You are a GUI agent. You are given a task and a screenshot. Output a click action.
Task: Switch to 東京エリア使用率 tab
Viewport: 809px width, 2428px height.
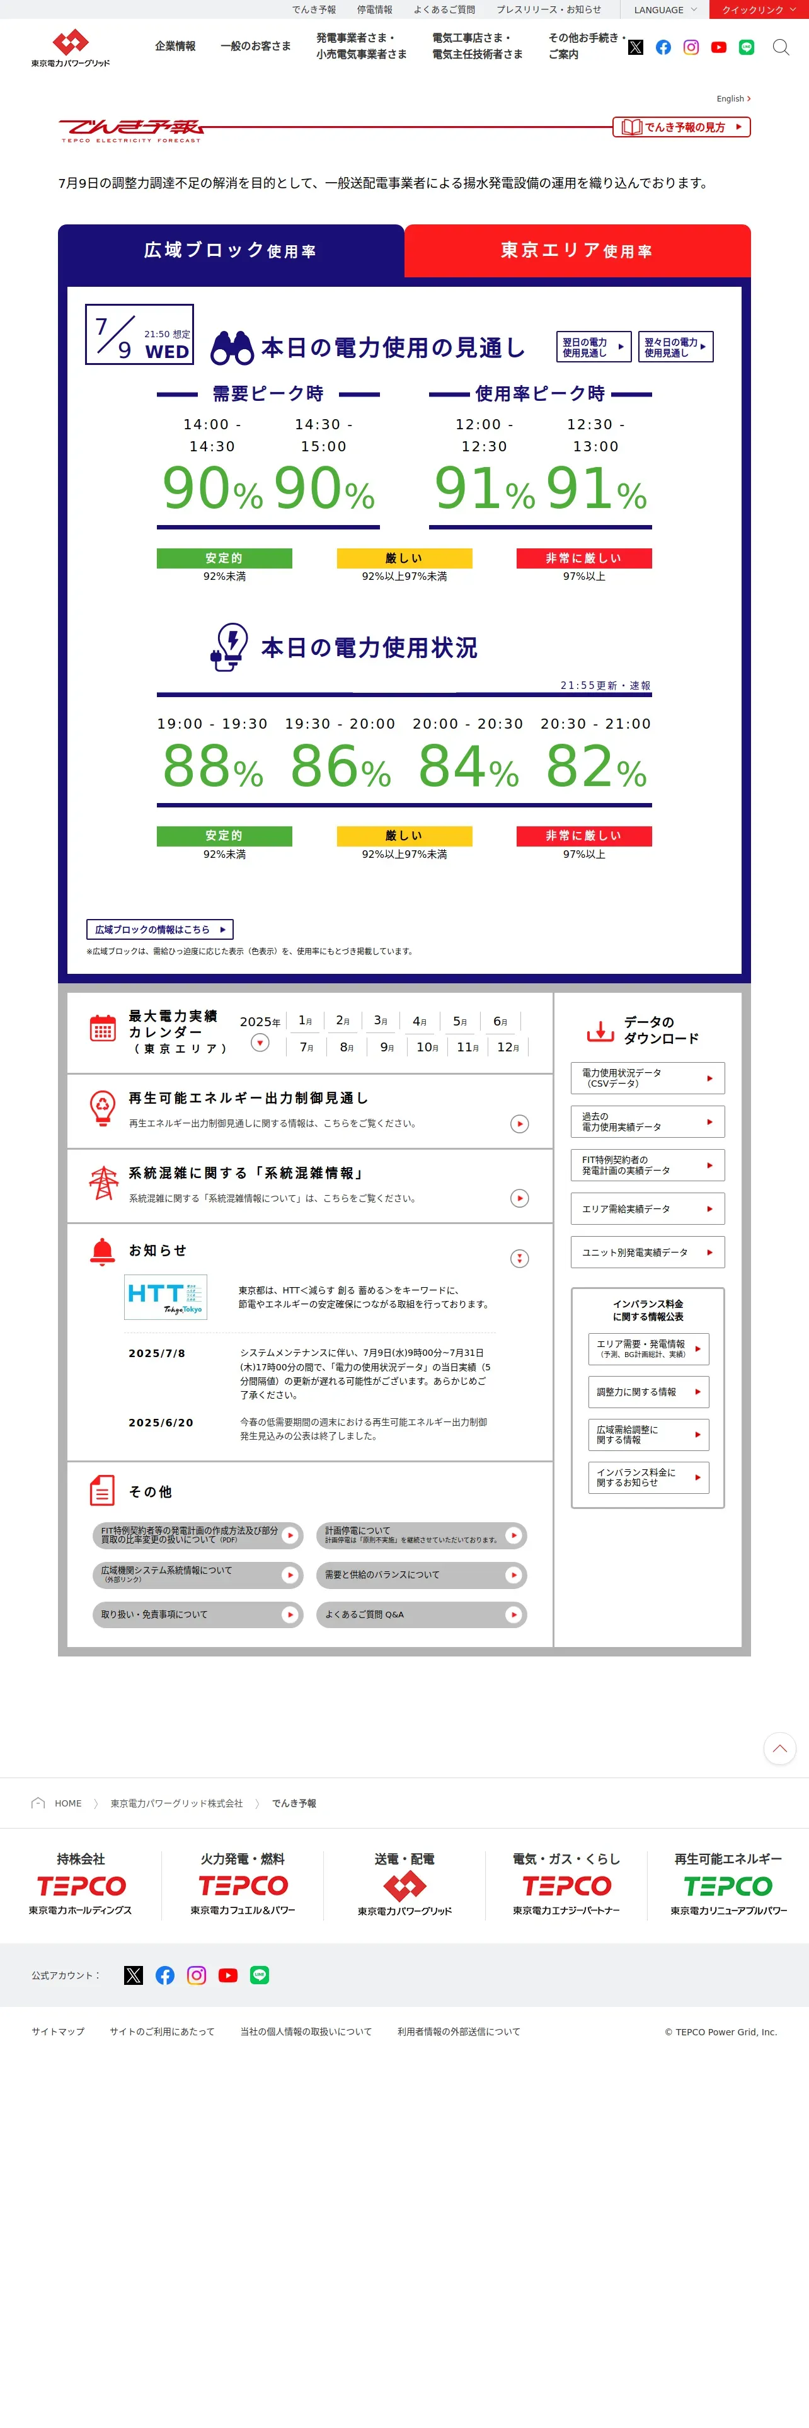tap(577, 251)
